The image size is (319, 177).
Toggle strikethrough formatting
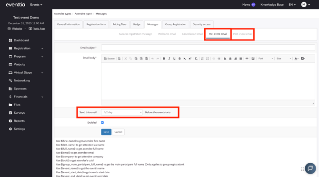[x=179, y=59]
